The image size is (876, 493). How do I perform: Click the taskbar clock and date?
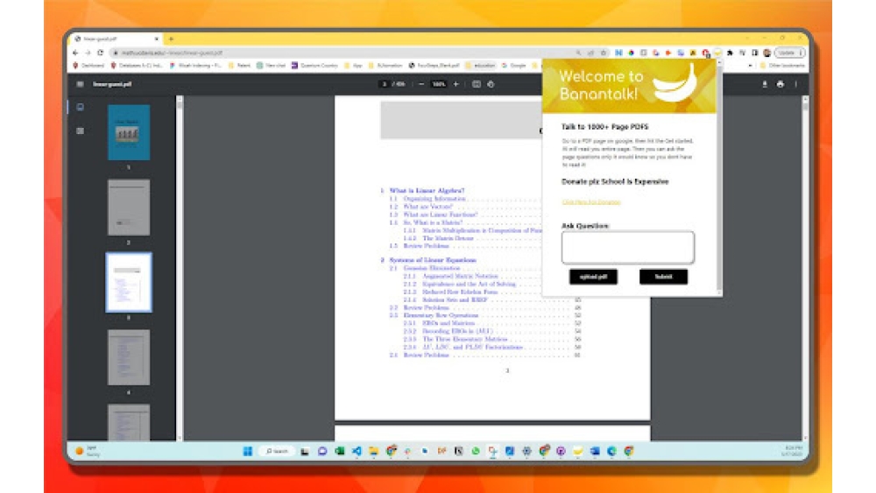794,451
